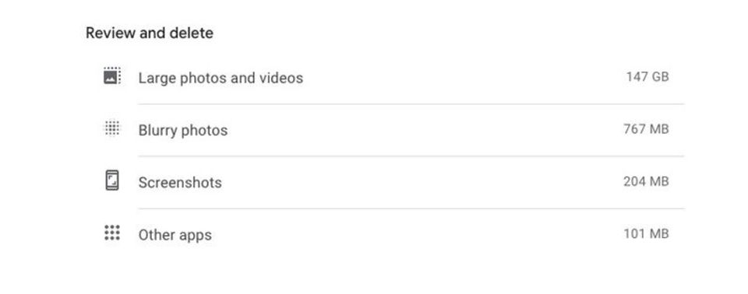Screen dimensions: 748x294
Task: Click the 204 MB size value
Action: click(646, 181)
